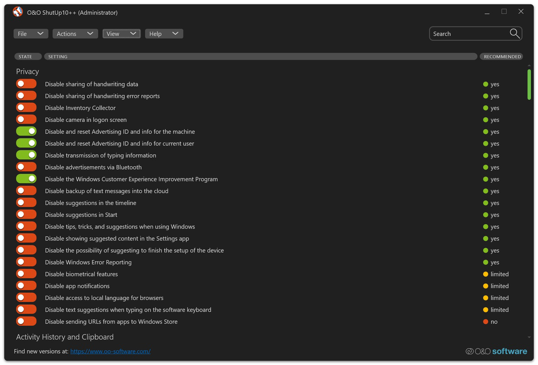Toggle Disable app notifications switch
This screenshot has height=365, width=538.
26,286
